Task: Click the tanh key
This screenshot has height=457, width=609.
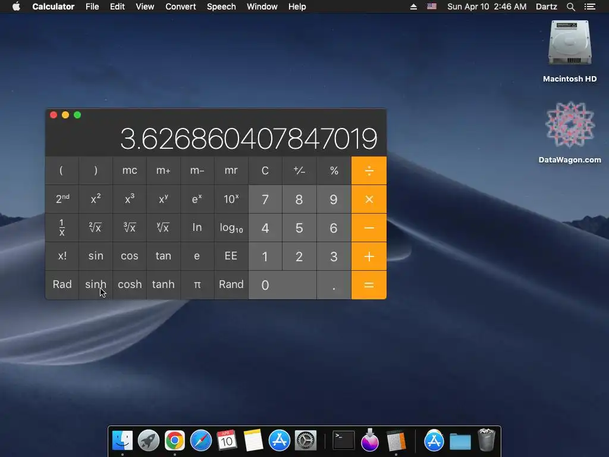Action: pos(164,285)
